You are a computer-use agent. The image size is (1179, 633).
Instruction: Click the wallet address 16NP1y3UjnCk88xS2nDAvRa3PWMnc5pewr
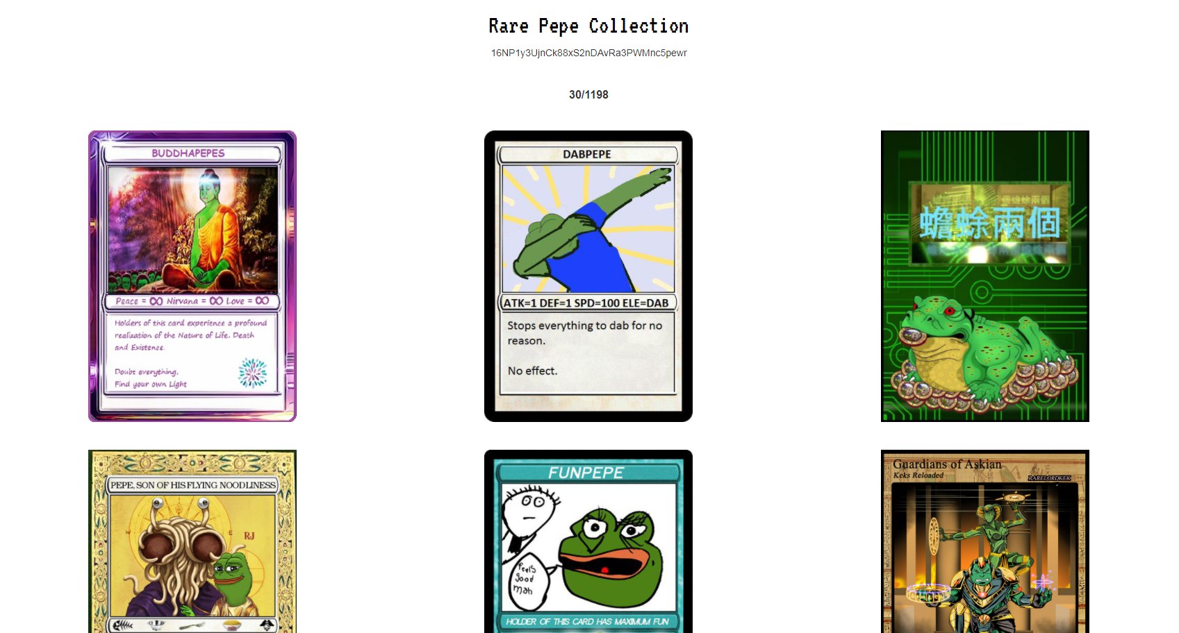click(588, 53)
